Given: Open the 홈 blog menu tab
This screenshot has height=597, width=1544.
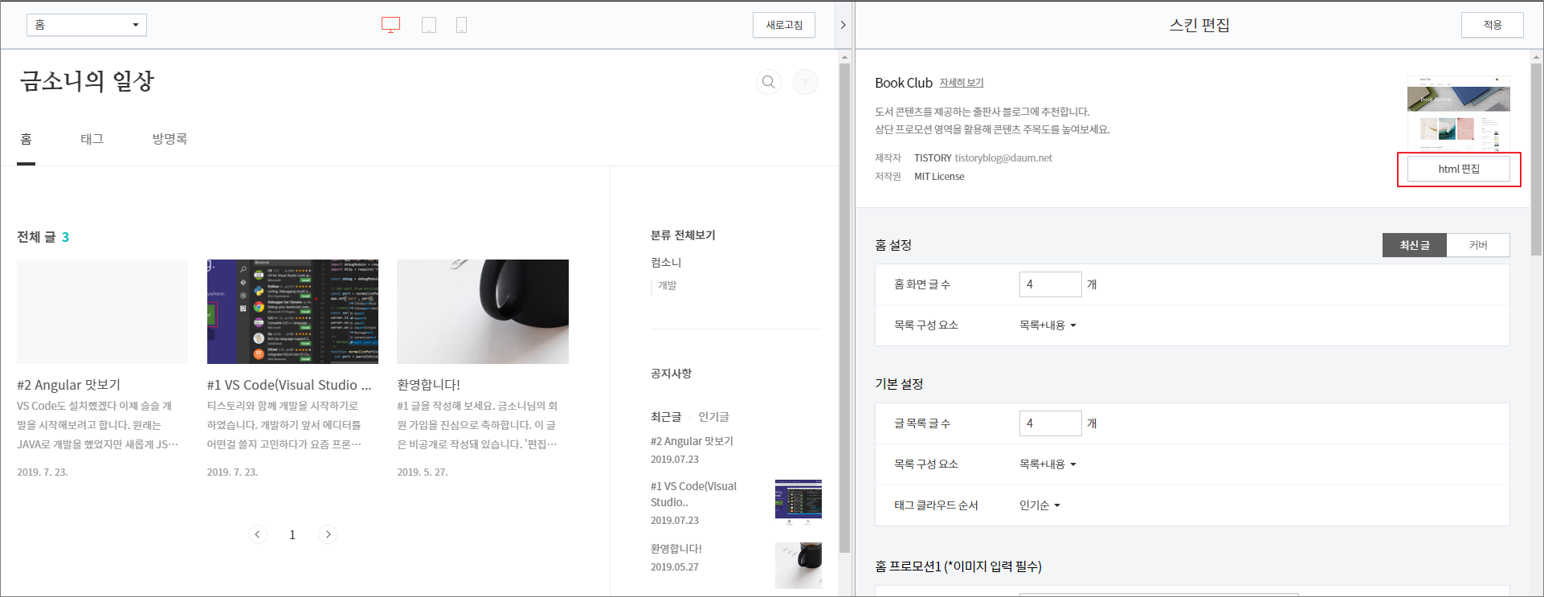Looking at the screenshot, I should 27,139.
